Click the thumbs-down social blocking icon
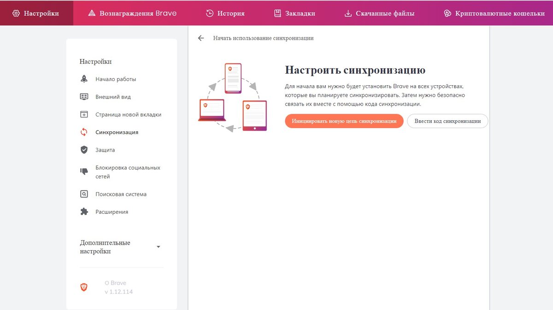This screenshot has height=310, width=553. pos(84,171)
